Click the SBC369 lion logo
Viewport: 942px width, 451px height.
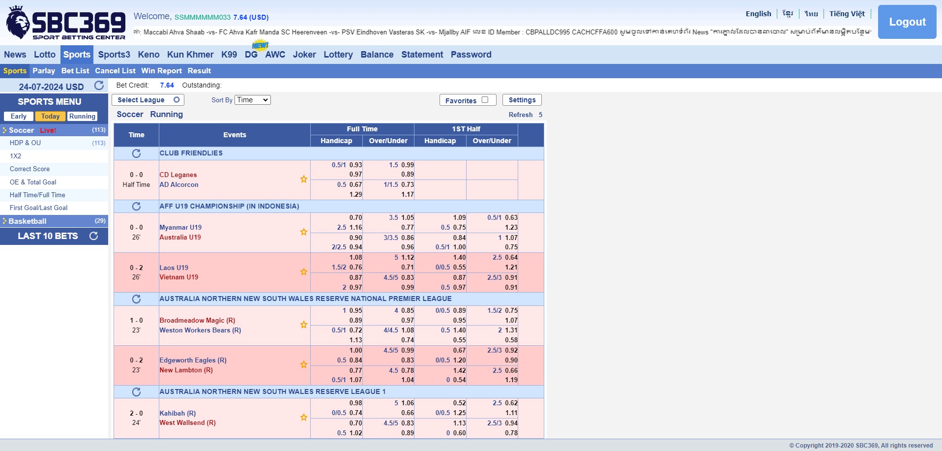coord(18,23)
